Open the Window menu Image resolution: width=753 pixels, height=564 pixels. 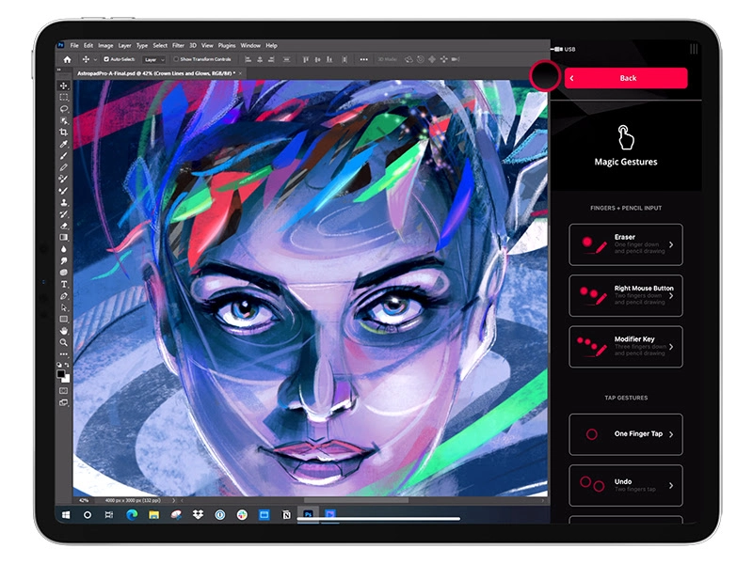tap(250, 45)
